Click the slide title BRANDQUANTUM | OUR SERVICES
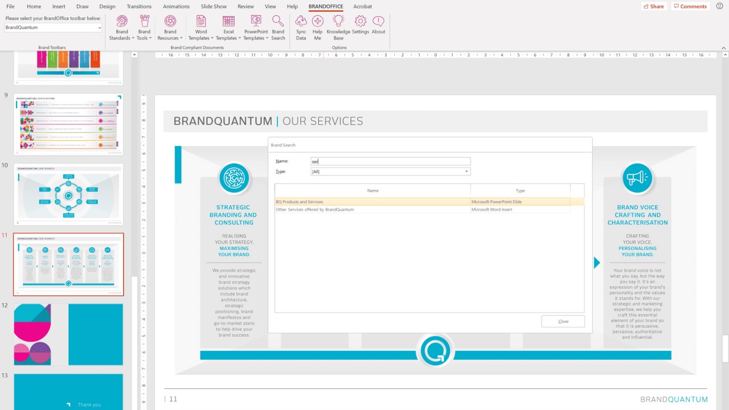 268,121
